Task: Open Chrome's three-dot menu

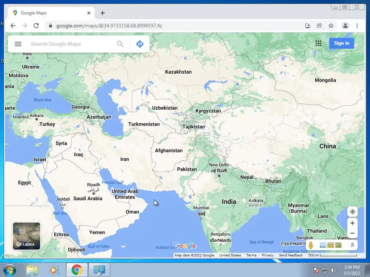Action: click(357, 26)
